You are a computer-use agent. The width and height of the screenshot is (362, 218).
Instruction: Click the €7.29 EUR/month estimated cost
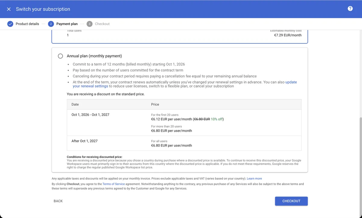point(288,35)
